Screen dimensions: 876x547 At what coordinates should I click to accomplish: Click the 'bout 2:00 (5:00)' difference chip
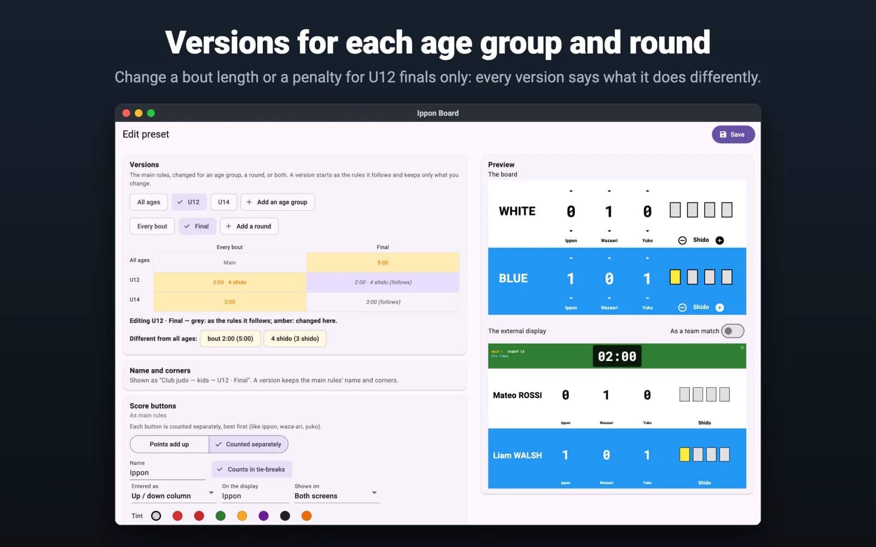[230, 339]
